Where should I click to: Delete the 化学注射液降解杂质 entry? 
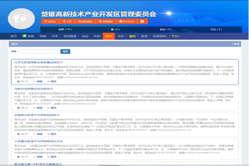tap(52, 81)
